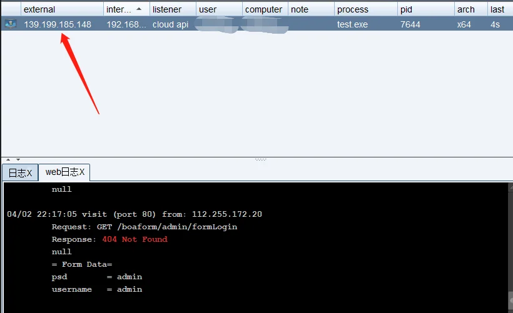Sort by the listener column header

(x=173, y=9)
